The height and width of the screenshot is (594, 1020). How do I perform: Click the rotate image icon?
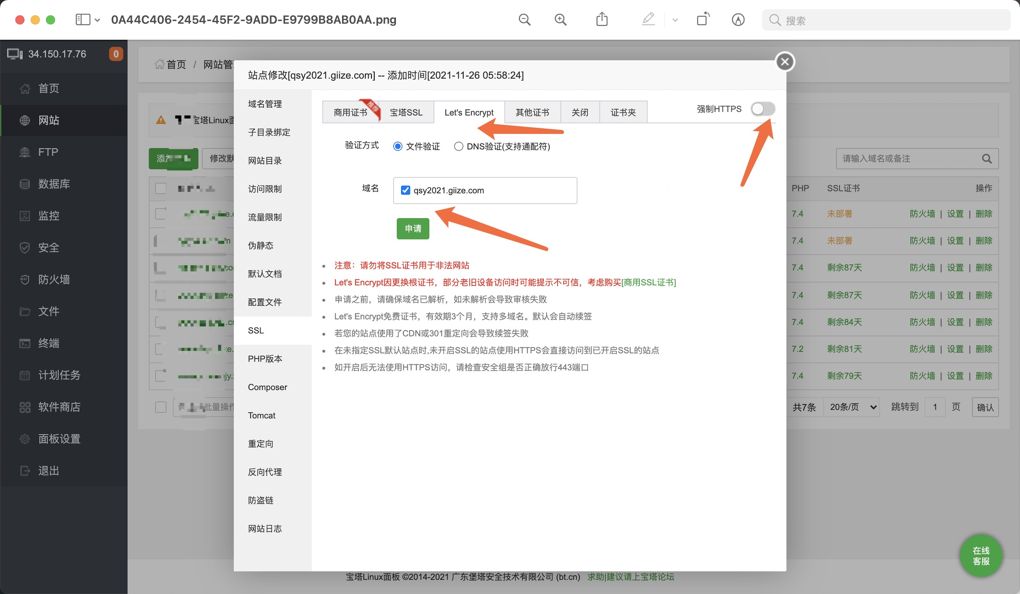[703, 19]
